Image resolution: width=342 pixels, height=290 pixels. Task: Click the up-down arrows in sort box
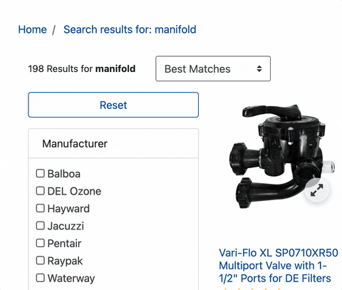259,69
